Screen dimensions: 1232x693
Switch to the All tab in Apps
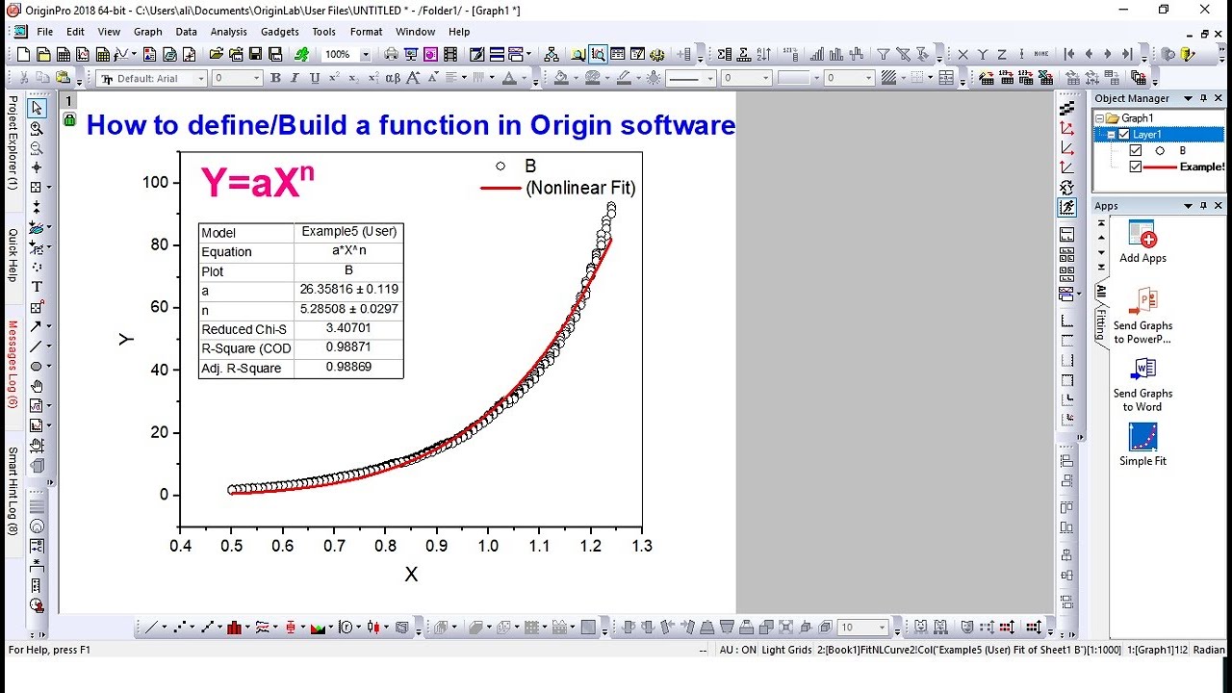pyautogui.click(x=1100, y=291)
